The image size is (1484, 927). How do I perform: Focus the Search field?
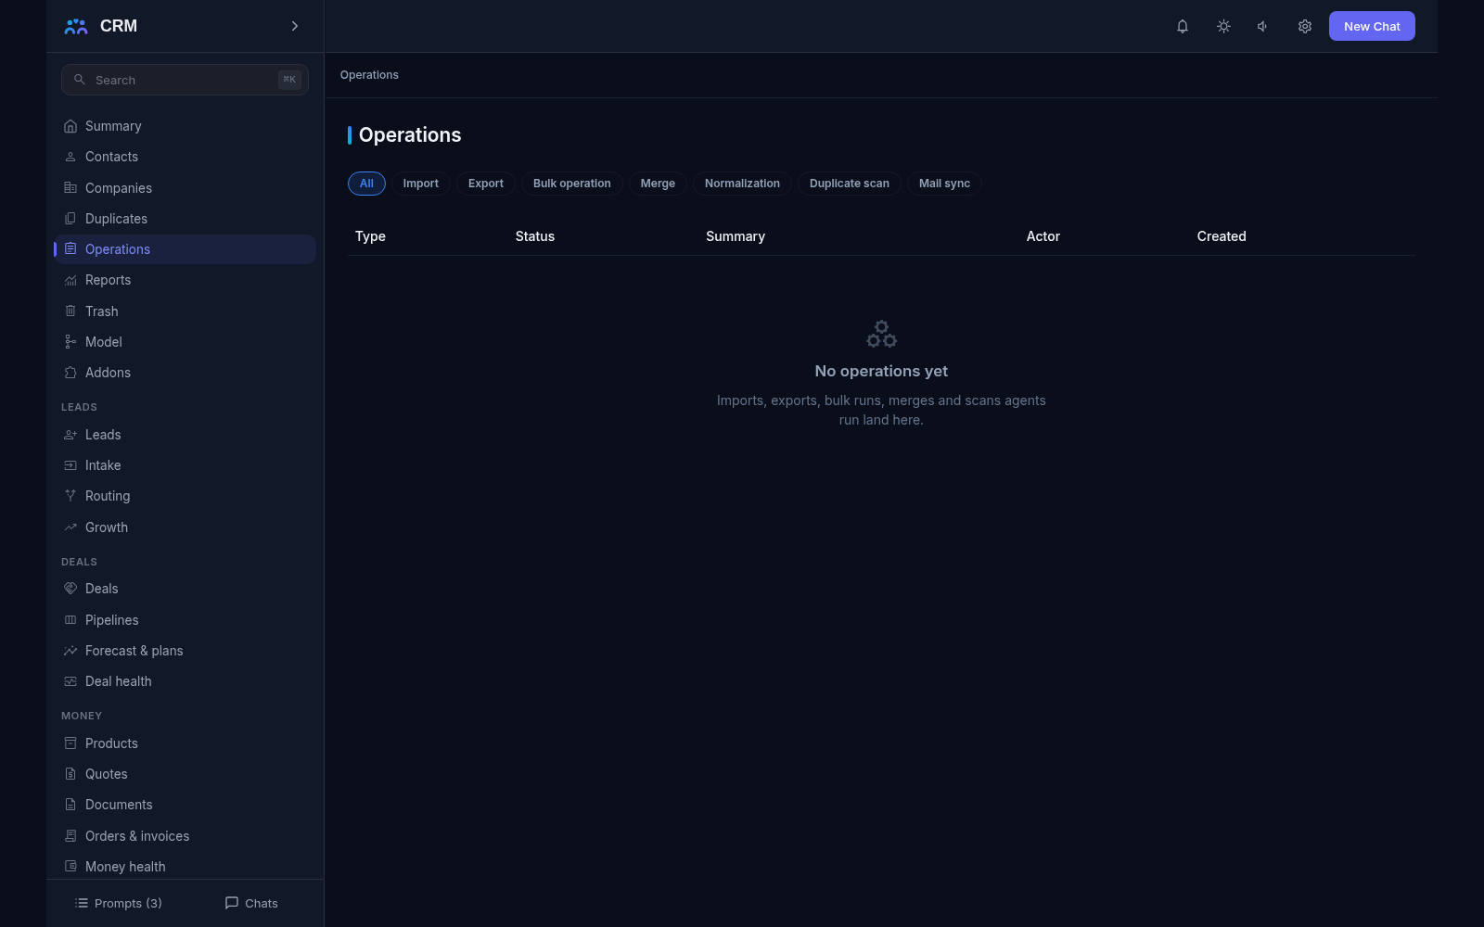point(185,80)
